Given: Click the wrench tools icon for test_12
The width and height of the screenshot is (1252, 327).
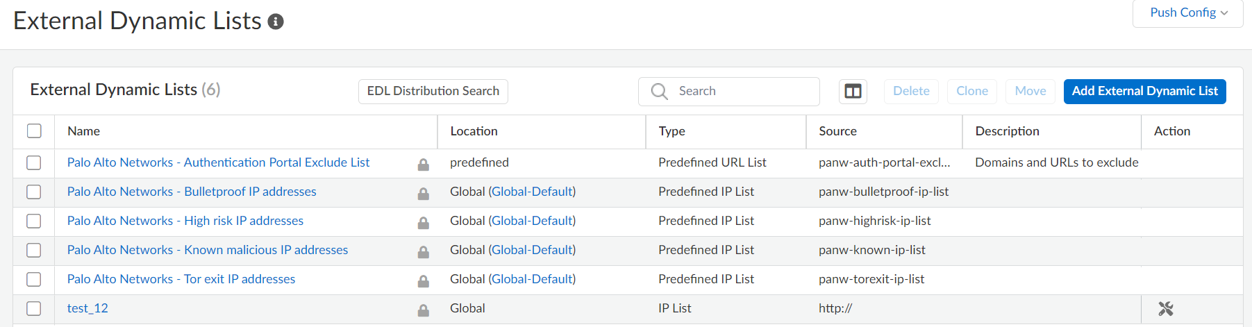Looking at the screenshot, I should pyautogui.click(x=1165, y=309).
